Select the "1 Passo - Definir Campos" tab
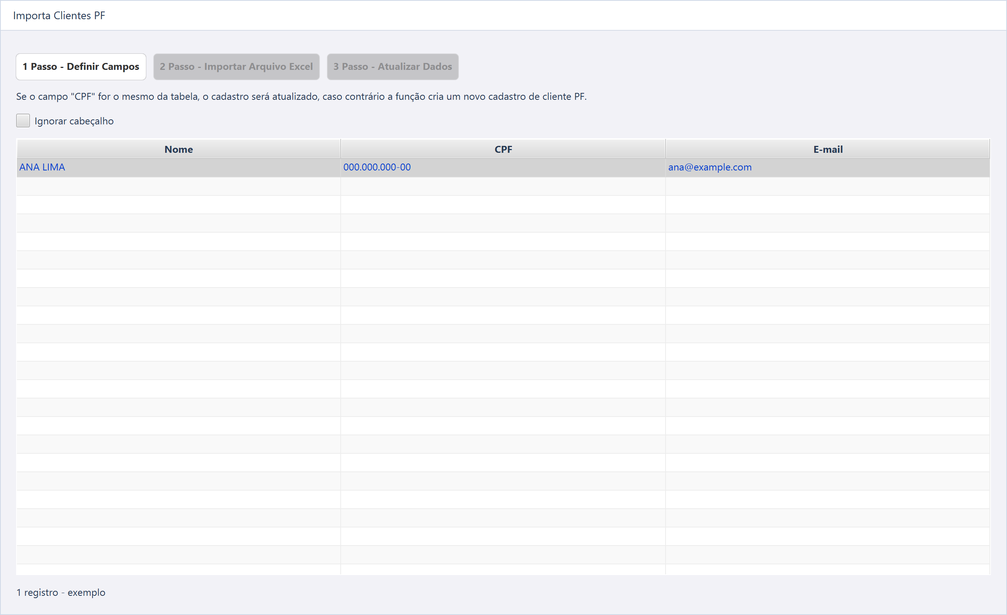The image size is (1007, 615). pos(81,67)
